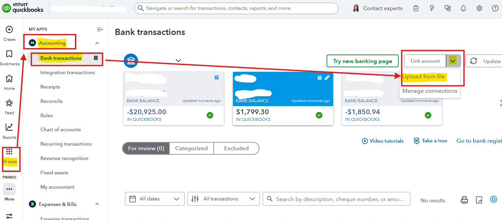Open Bookmarks in the left rail
Screen dimensions: 502x220
(x=9, y=54)
